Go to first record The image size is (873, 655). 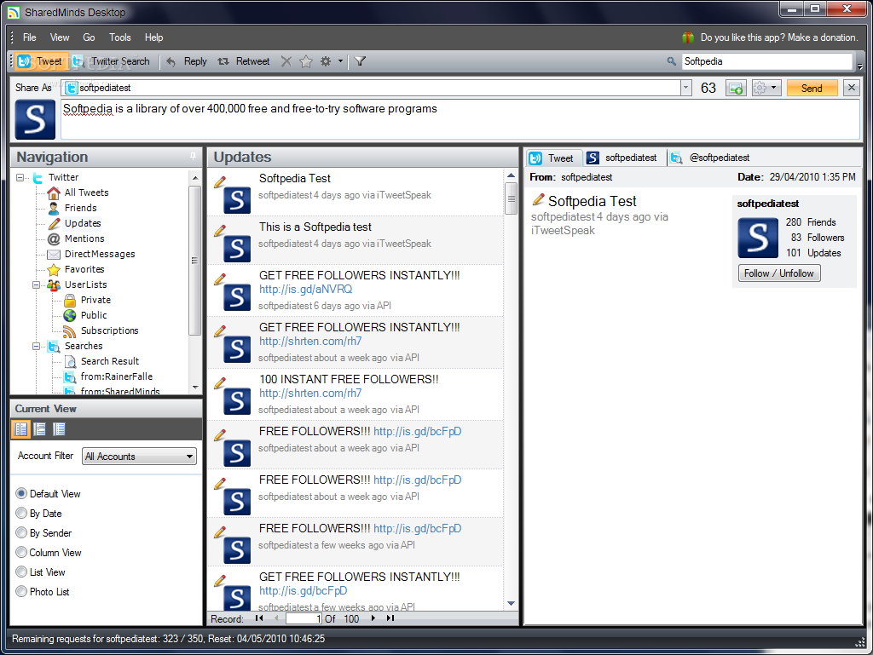259,618
